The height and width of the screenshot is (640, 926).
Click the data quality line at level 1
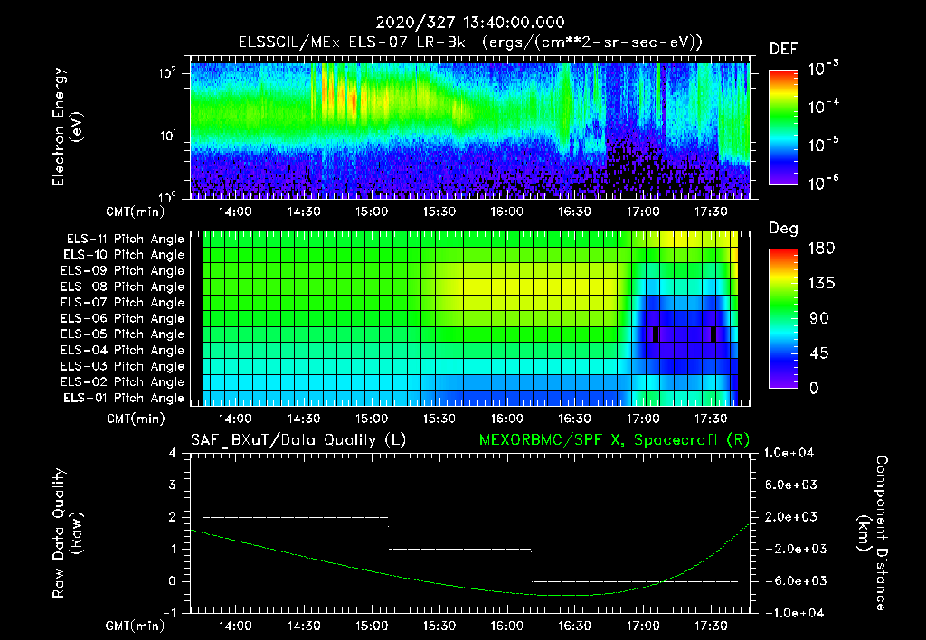(460, 549)
